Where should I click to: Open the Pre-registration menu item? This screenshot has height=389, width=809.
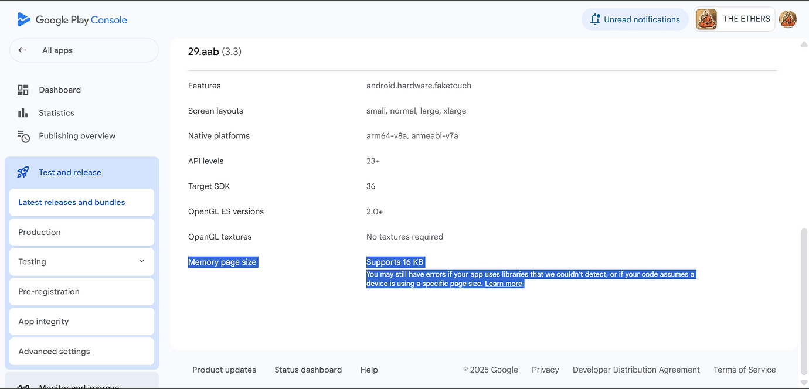click(49, 292)
